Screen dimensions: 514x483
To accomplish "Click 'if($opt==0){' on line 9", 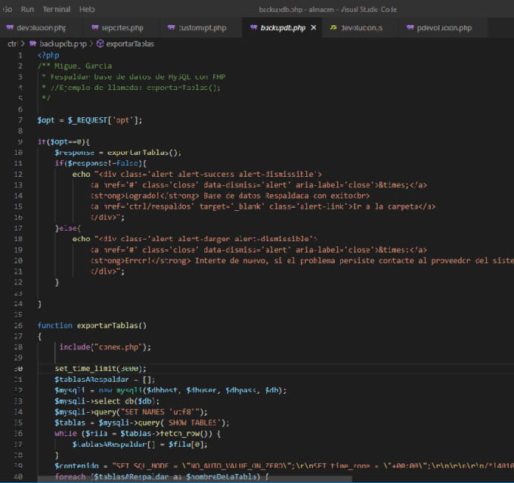I will click(63, 141).
